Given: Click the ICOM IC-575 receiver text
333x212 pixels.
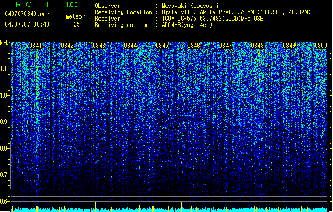Looking at the screenshot, I should point(212,19).
